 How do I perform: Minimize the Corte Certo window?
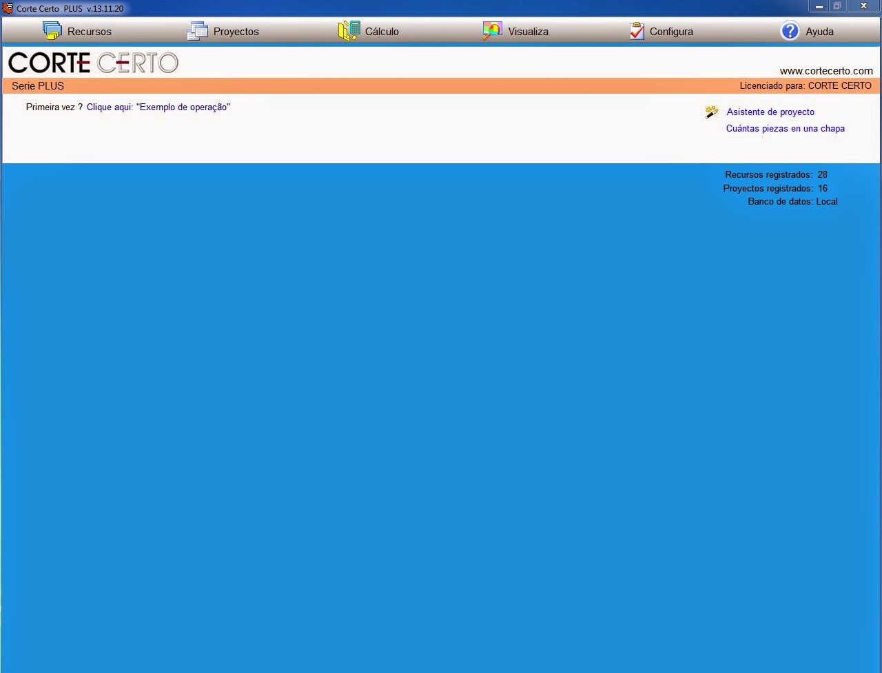(x=819, y=6)
